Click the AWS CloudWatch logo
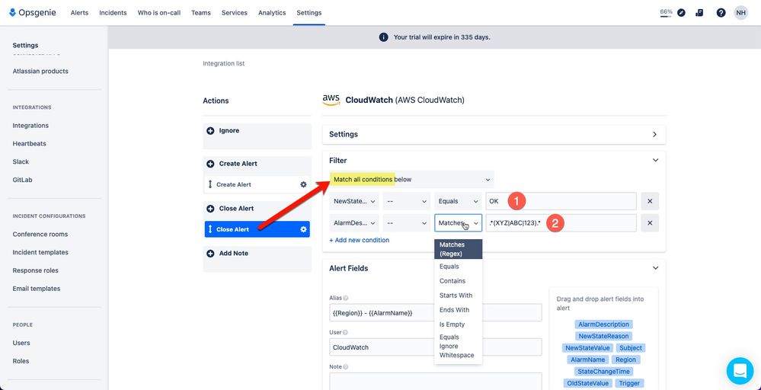The width and height of the screenshot is (761, 390). coord(331,101)
